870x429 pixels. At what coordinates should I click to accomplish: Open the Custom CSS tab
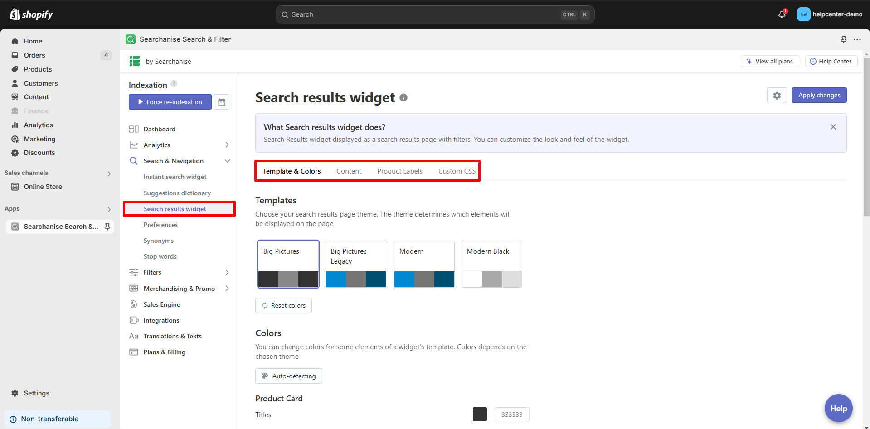pyautogui.click(x=457, y=171)
